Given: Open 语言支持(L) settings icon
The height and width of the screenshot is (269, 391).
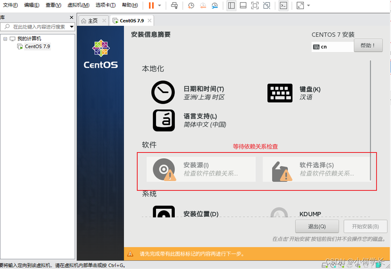Looking at the screenshot, I should pyautogui.click(x=163, y=121).
